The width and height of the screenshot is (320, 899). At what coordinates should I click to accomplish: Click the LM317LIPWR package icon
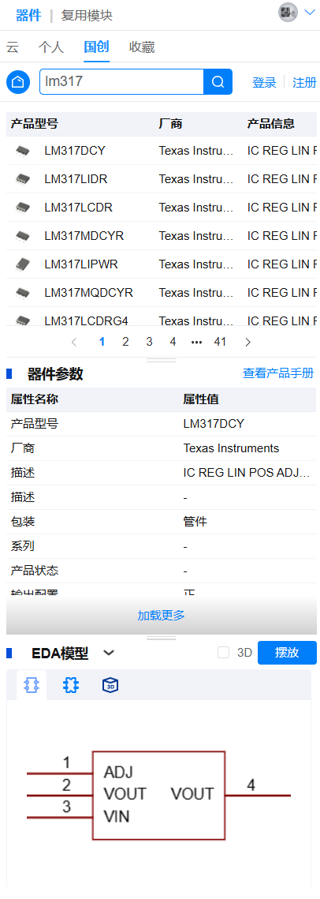23,264
